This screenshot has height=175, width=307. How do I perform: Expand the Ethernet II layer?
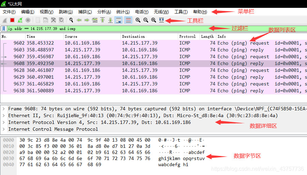pyautogui.click(x=3, y=116)
